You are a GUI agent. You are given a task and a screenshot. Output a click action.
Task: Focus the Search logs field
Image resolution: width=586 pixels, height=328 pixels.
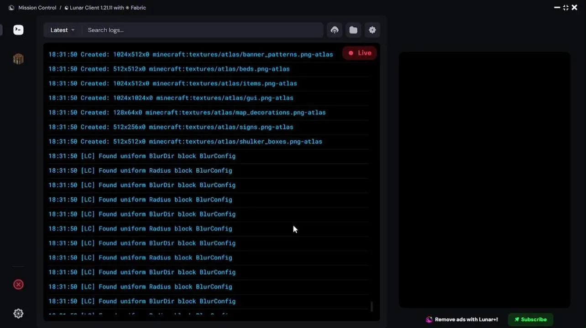[x=203, y=30]
